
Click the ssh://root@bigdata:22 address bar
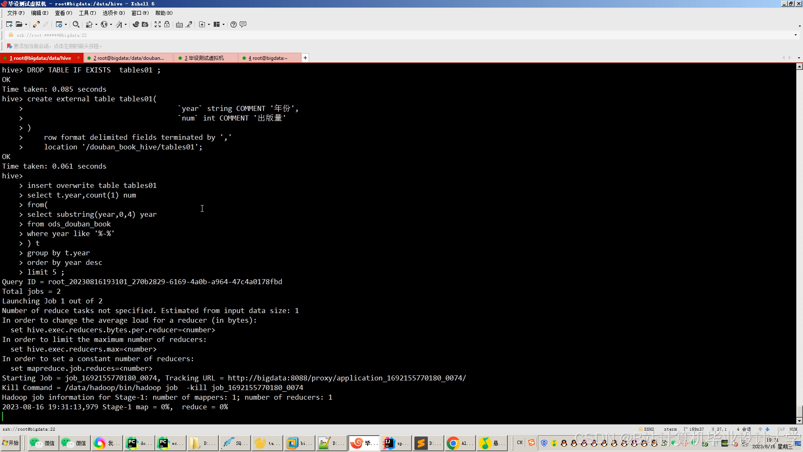(x=50, y=35)
